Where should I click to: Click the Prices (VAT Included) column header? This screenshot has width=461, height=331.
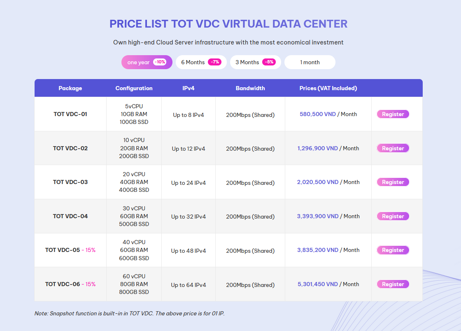(x=328, y=88)
